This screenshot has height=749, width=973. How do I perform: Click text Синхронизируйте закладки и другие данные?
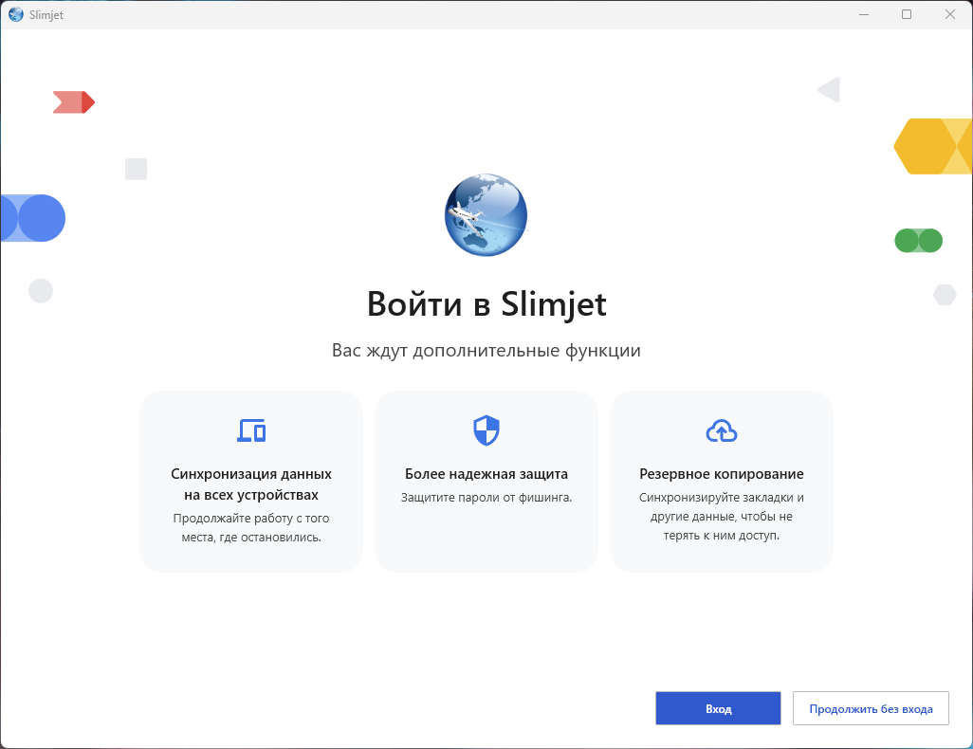point(722,517)
